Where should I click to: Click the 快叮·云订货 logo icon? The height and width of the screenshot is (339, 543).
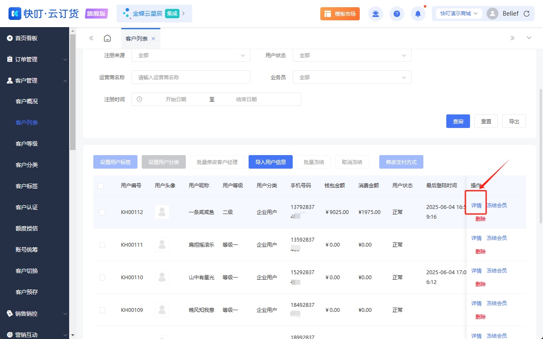coord(15,14)
